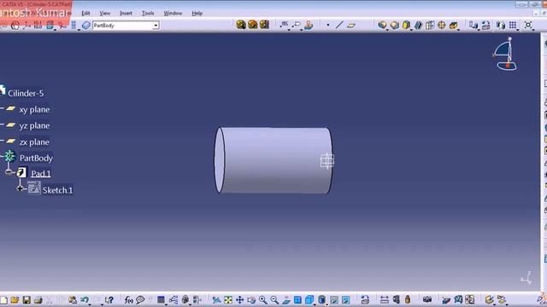
Task: Fit All In view
Action: 228,299
